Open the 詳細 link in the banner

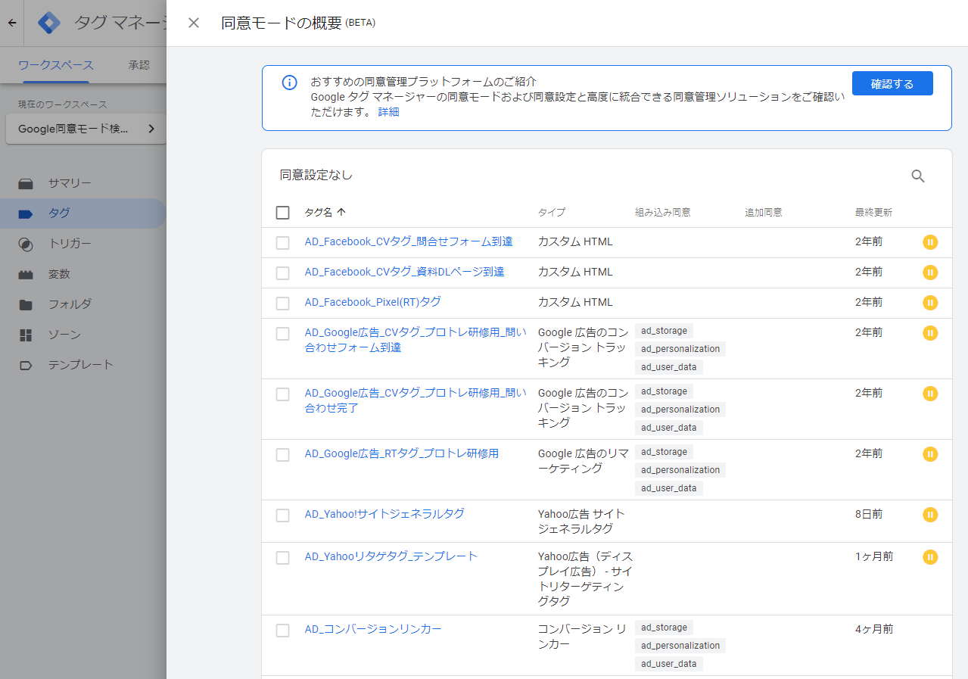(x=388, y=112)
